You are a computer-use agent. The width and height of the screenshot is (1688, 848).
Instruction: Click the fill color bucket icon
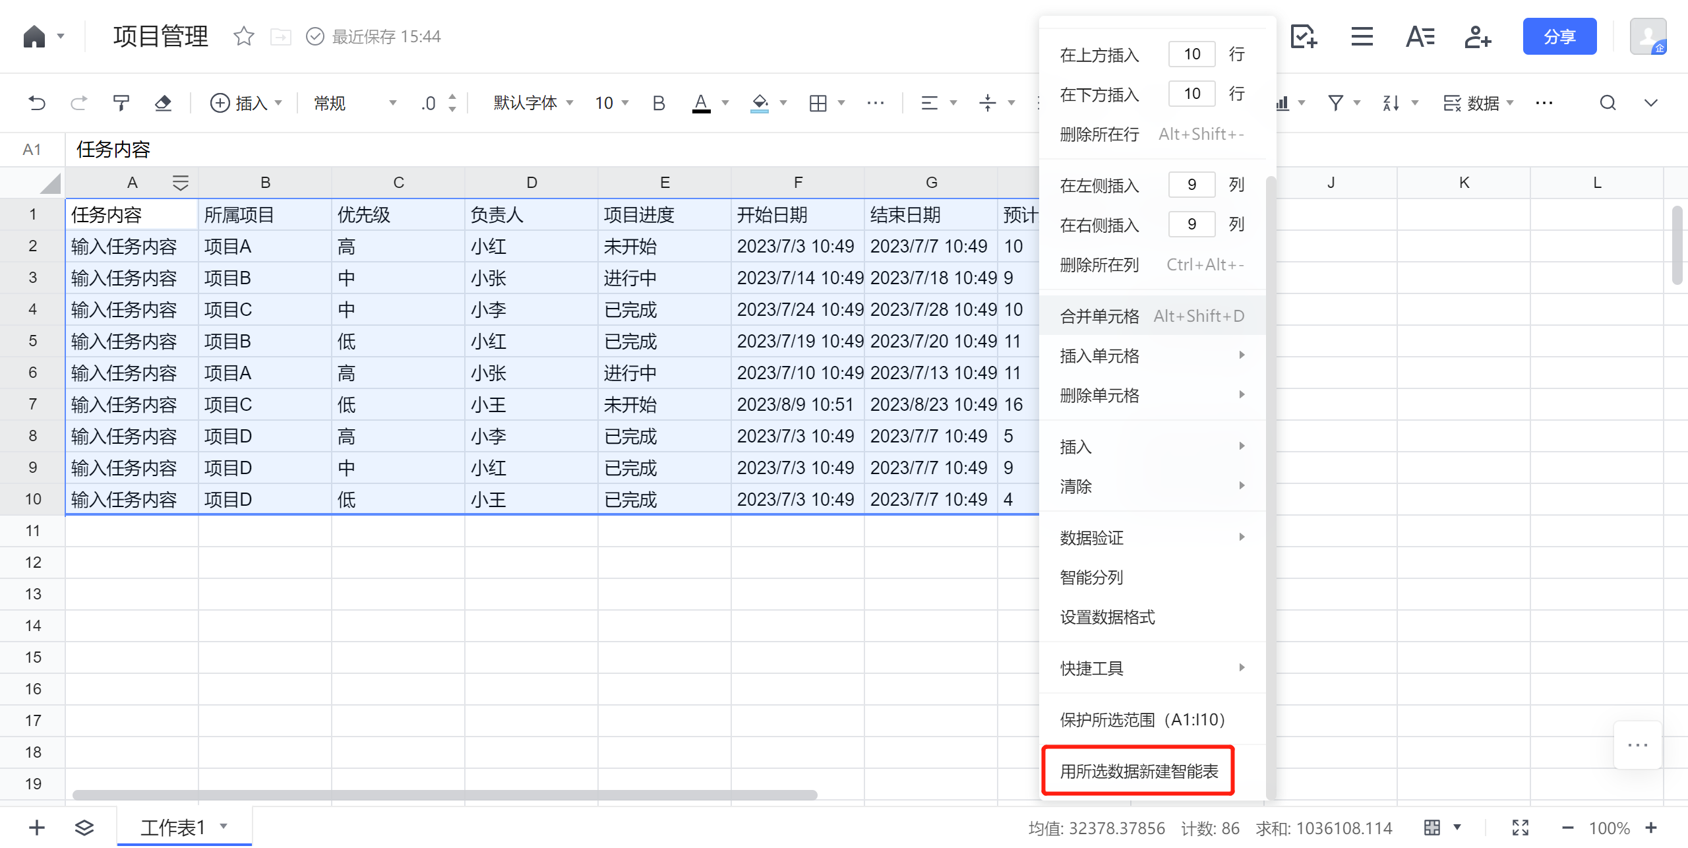[760, 103]
